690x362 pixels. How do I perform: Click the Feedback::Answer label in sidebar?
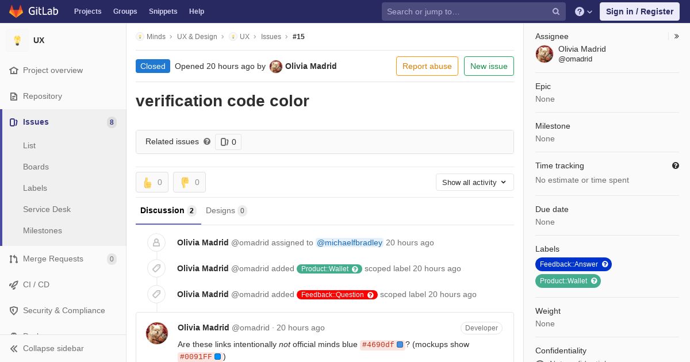[x=569, y=264]
